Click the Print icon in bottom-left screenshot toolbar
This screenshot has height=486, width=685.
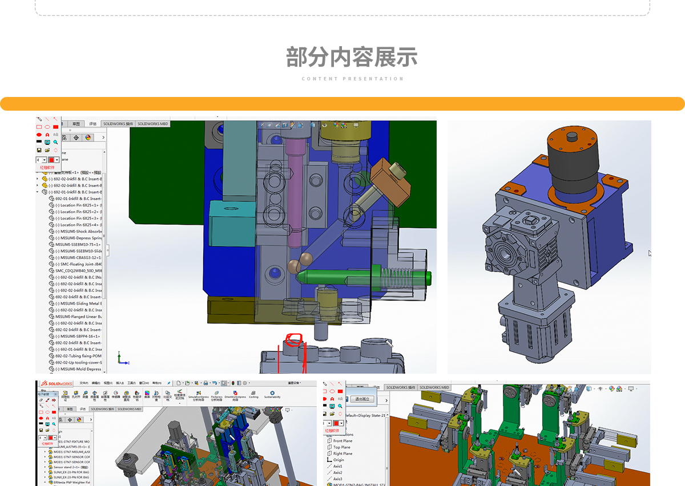[x=205, y=383]
